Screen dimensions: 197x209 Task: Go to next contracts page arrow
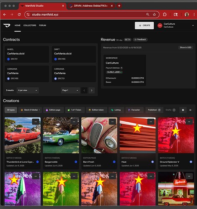(x=91, y=90)
